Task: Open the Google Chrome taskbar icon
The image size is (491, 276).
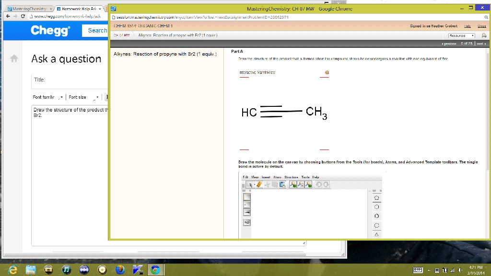Action: 155,269
